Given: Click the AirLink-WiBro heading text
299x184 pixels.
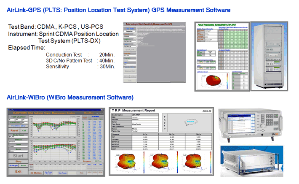Looking at the screenshot, I should pos(70,97).
